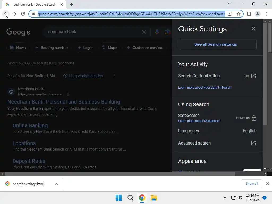
Task: Share this page using the share icon
Action: pos(230,14)
